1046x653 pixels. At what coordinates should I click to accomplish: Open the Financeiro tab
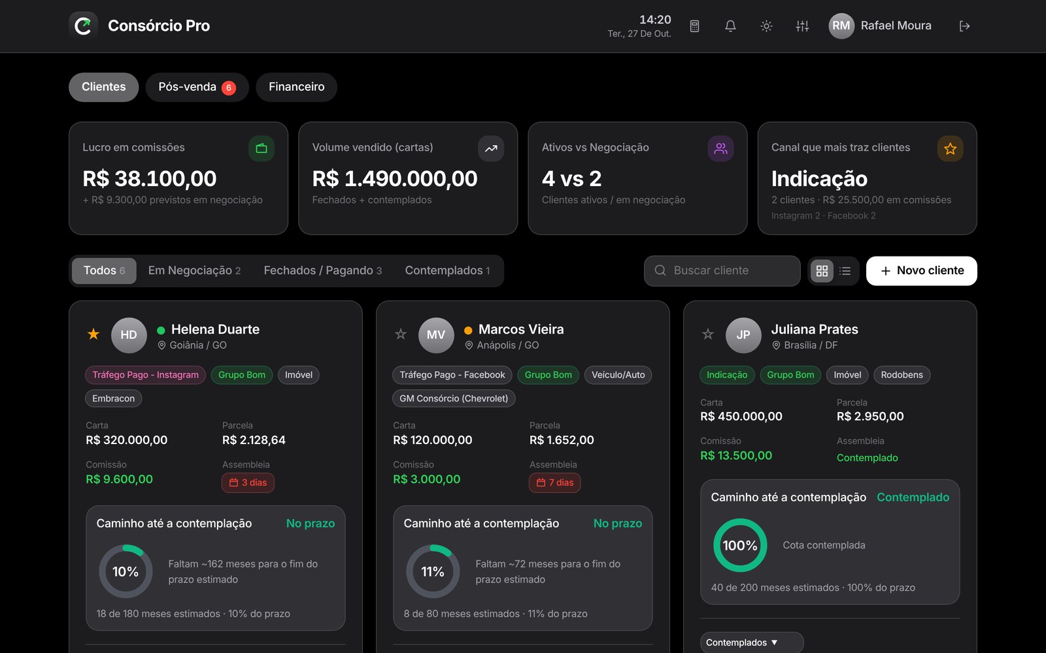(x=296, y=87)
